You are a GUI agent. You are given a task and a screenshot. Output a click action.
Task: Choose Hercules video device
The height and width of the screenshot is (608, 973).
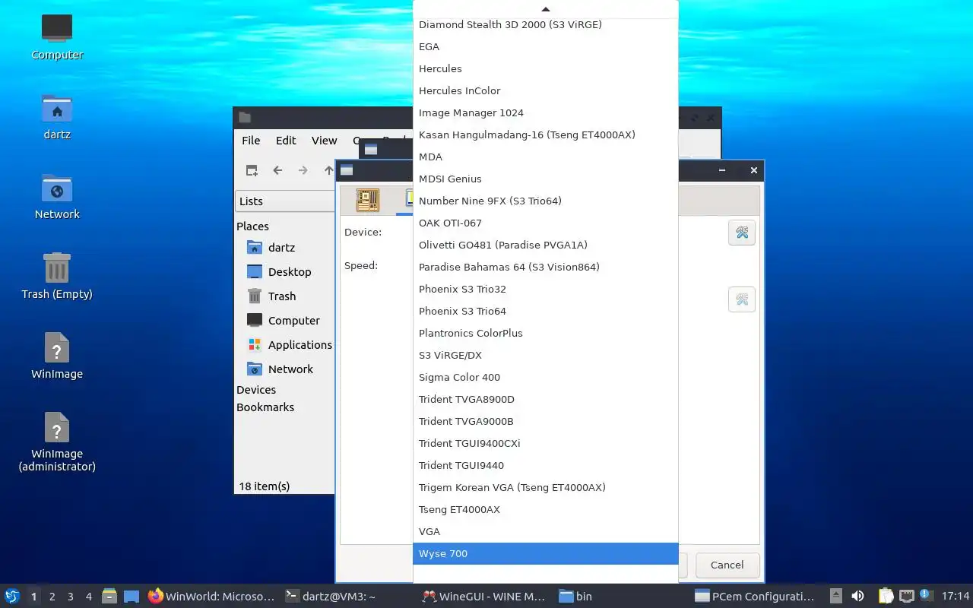[546, 68]
